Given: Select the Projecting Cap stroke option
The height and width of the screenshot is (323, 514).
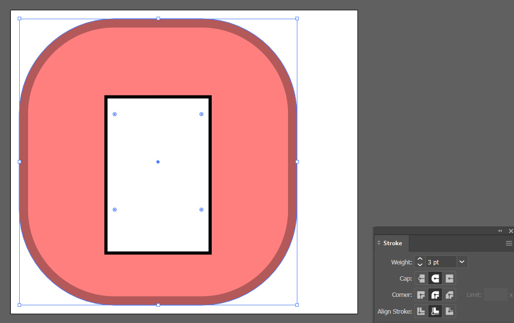Looking at the screenshot, I should tap(449, 278).
